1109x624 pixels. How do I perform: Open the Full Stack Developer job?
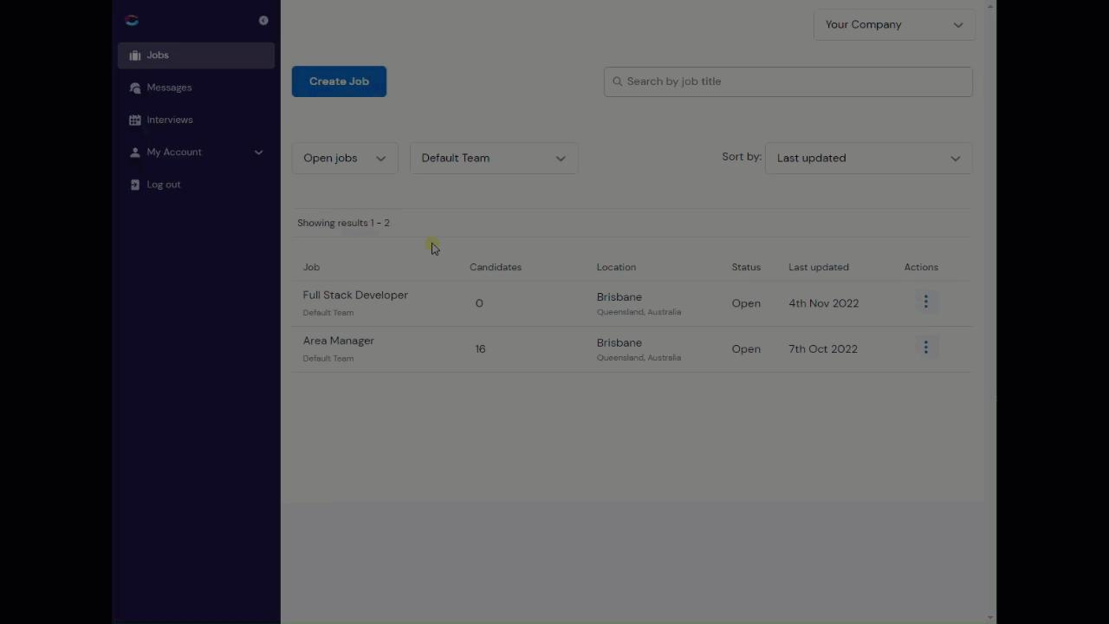[355, 295]
